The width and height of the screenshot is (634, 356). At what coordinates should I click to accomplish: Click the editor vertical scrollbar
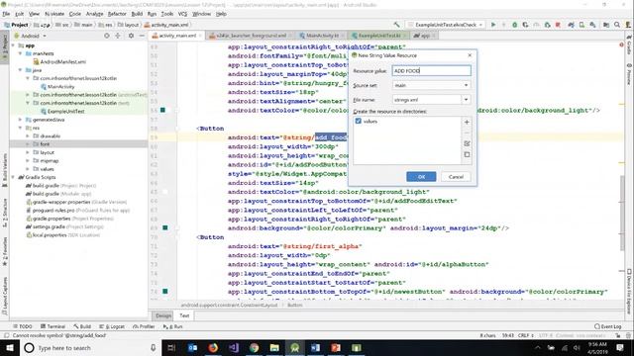point(623,213)
